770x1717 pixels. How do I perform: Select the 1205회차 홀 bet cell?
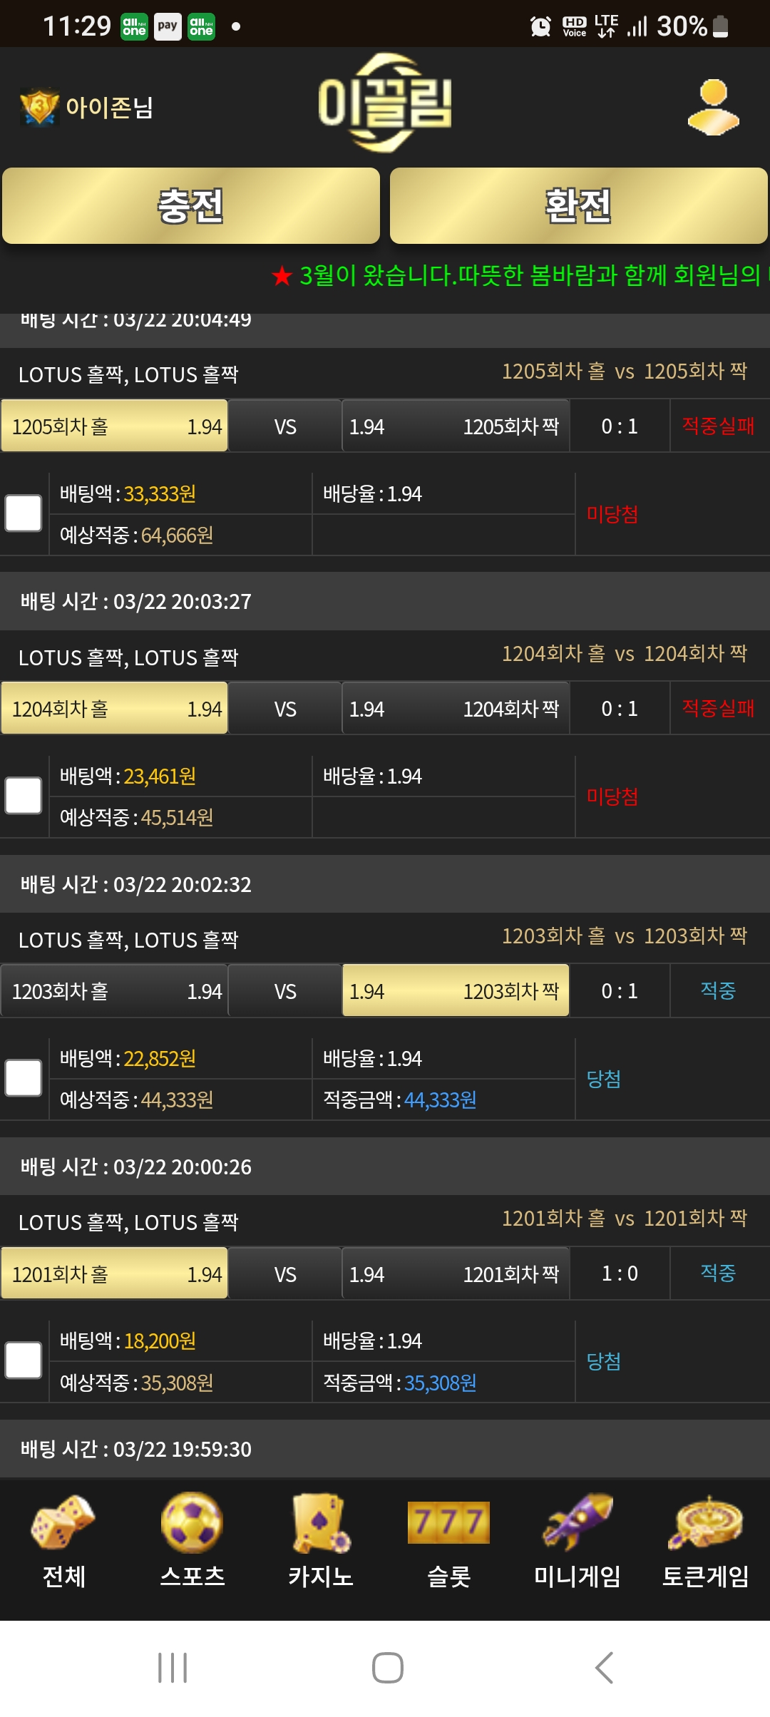pos(114,426)
